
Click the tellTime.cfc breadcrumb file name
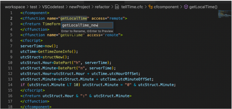tap(132, 7)
